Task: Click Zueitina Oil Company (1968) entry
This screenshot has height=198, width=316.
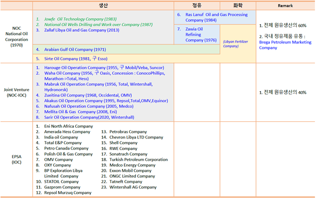Action: 88,95
